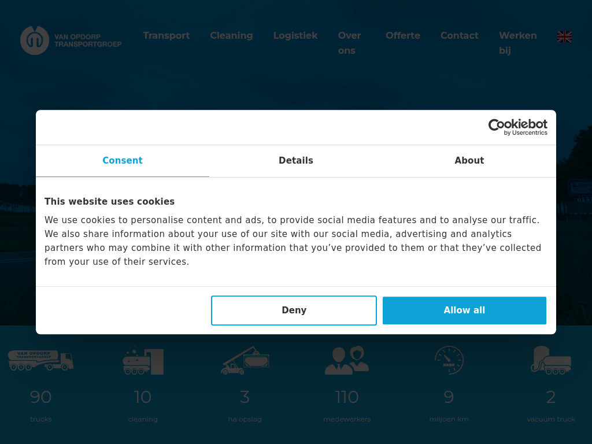The image size is (592, 444).
Task: Switch to the About tab
Action: [x=469, y=161]
